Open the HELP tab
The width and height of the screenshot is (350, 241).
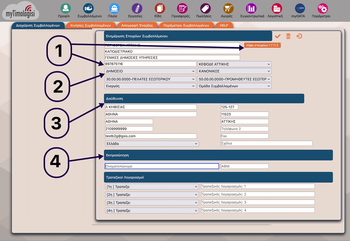224,25
